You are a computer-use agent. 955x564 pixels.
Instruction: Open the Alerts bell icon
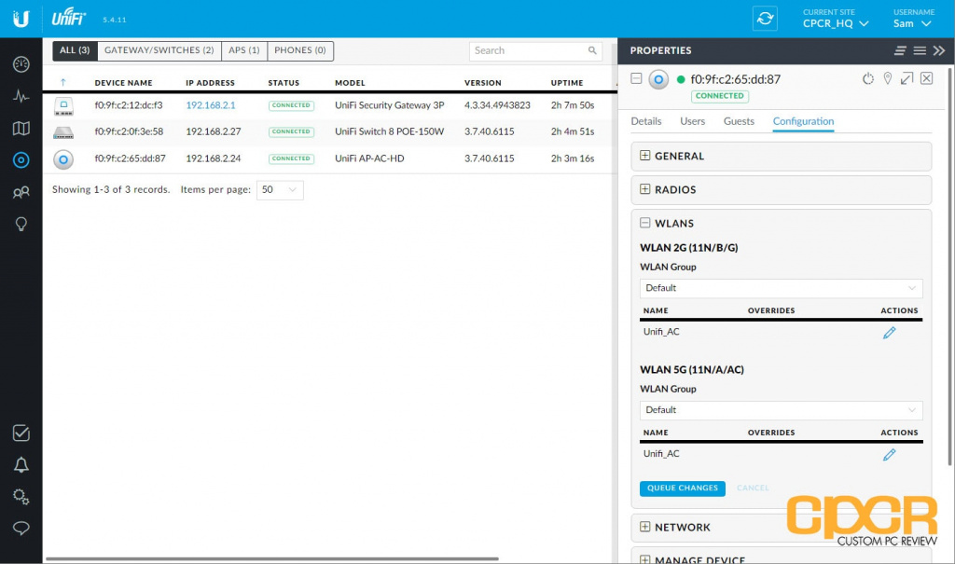coord(21,465)
